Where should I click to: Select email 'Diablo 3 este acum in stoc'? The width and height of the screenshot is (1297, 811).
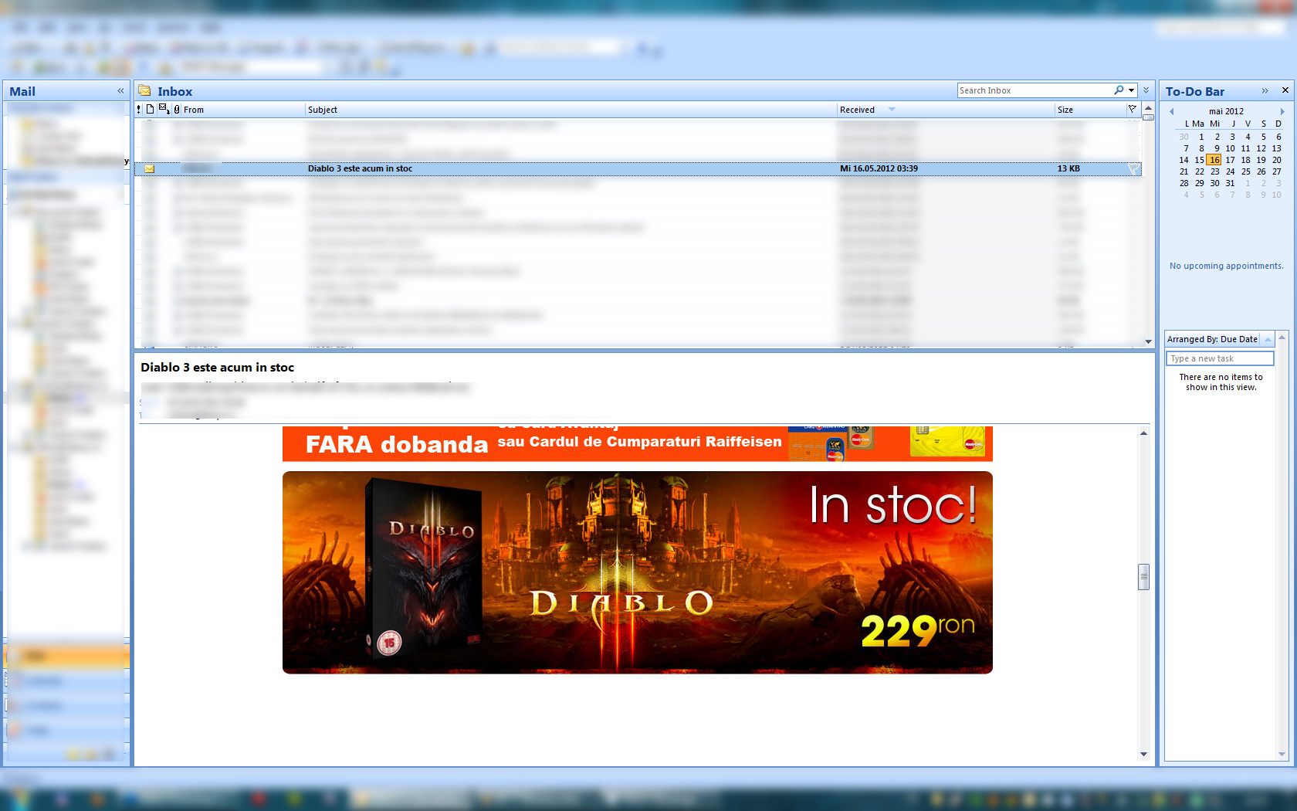click(638, 168)
